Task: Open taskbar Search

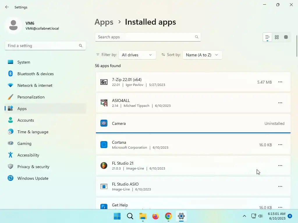Action: (130, 216)
